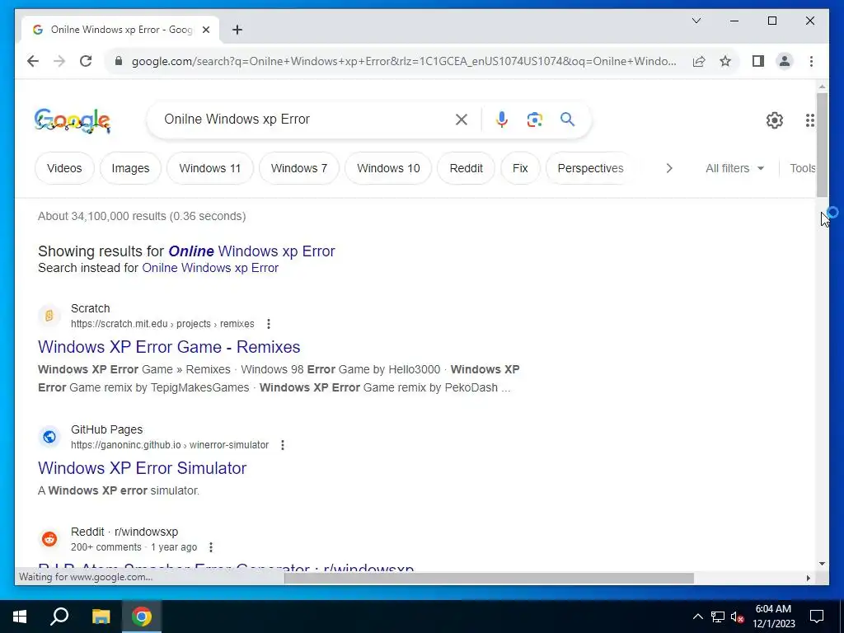Click the muted volume tray icon
The height and width of the screenshot is (633, 844).
coord(738,617)
